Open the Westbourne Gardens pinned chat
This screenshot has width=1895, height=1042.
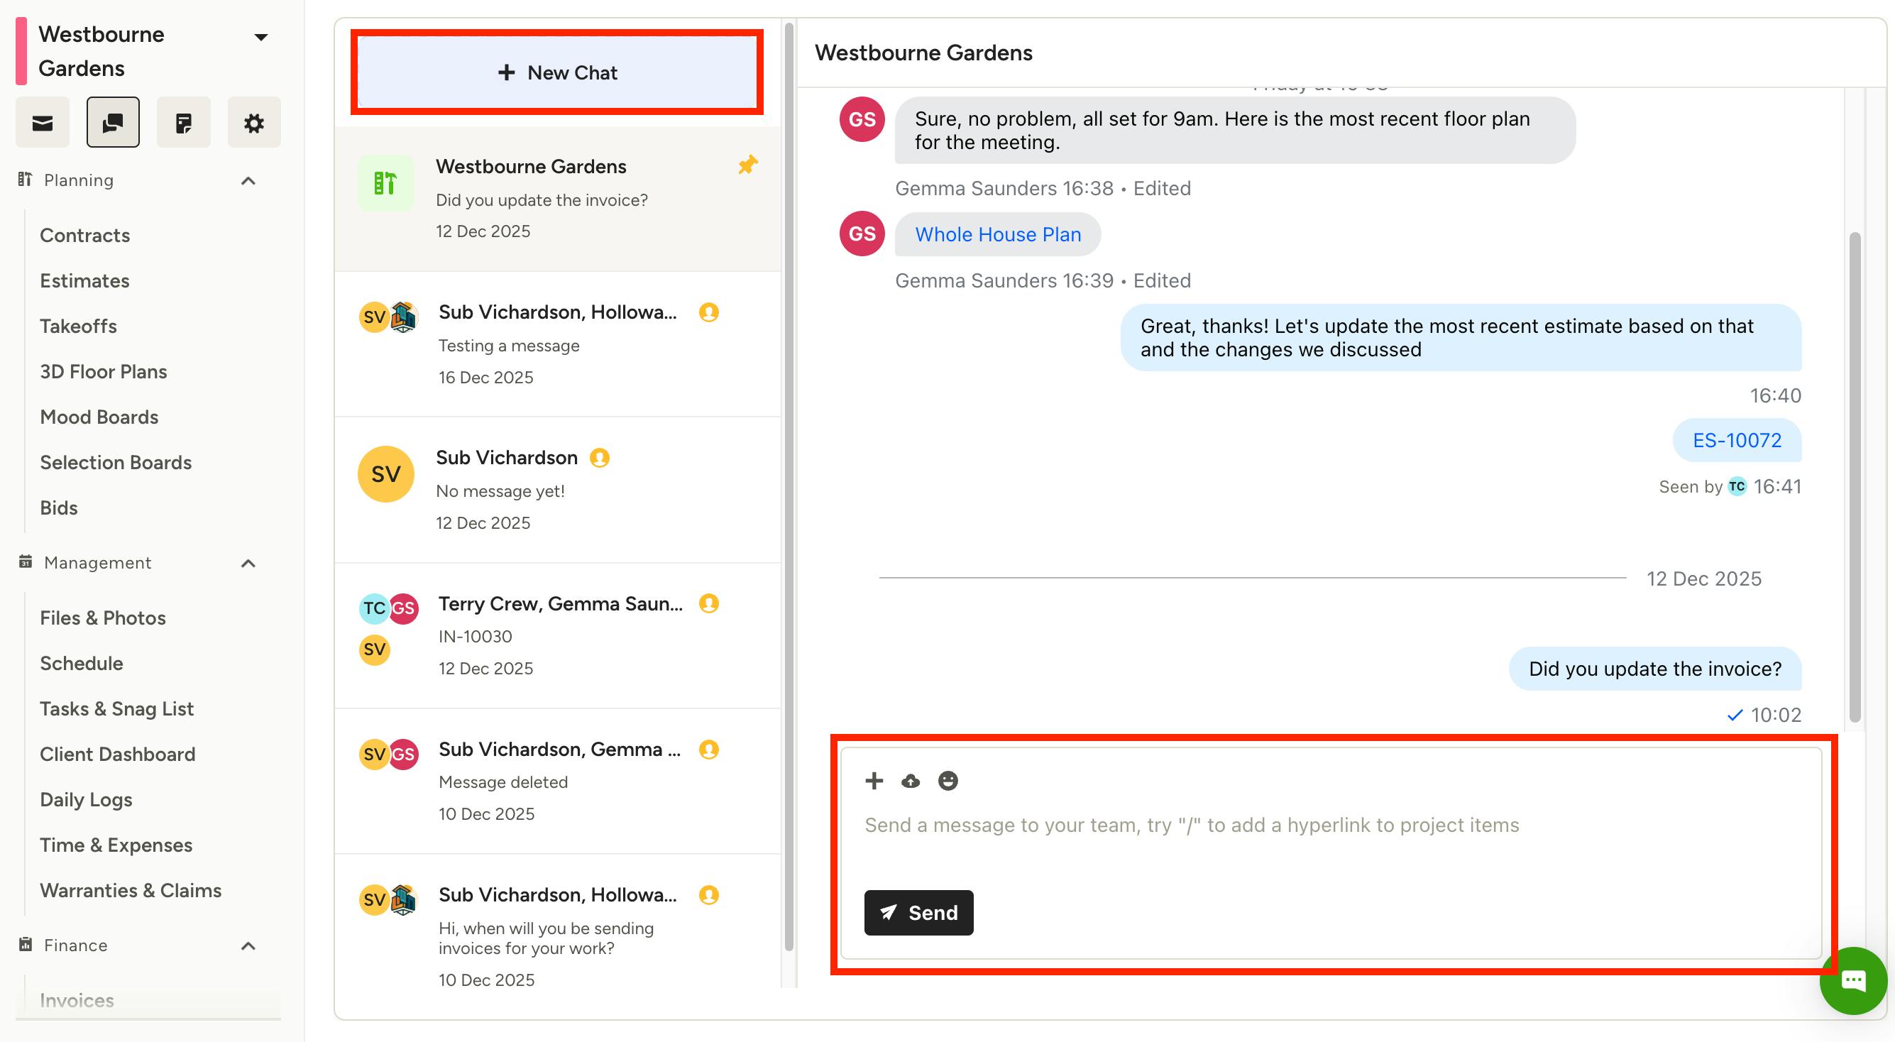pyautogui.click(x=558, y=199)
